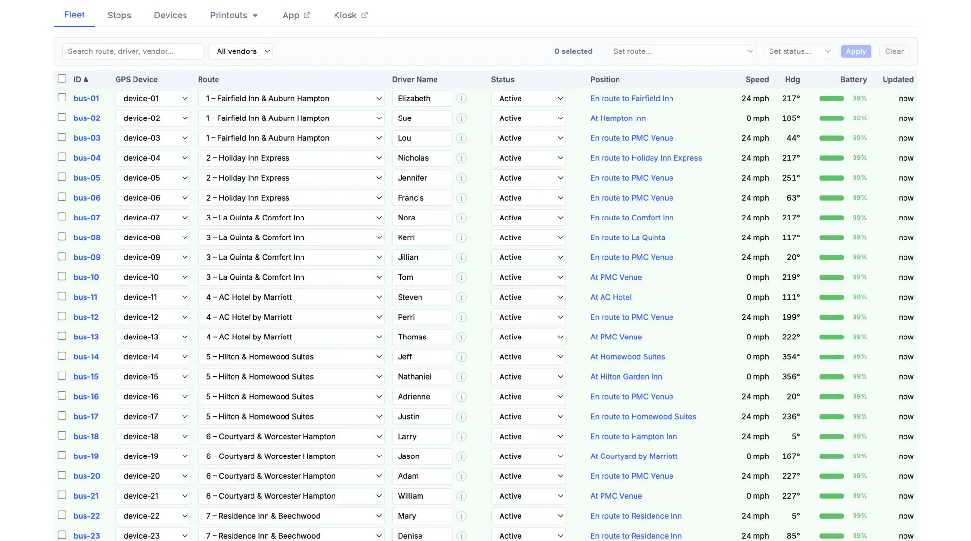This screenshot has height=541, width=971.
Task: Switch to the Fleet tab
Action: click(74, 15)
